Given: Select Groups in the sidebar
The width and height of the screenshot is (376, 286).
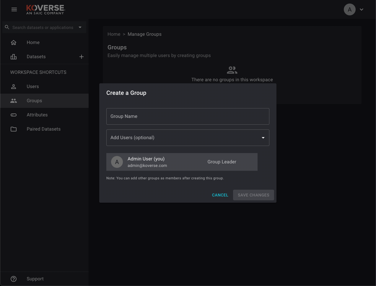Looking at the screenshot, I should [x=34, y=101].
